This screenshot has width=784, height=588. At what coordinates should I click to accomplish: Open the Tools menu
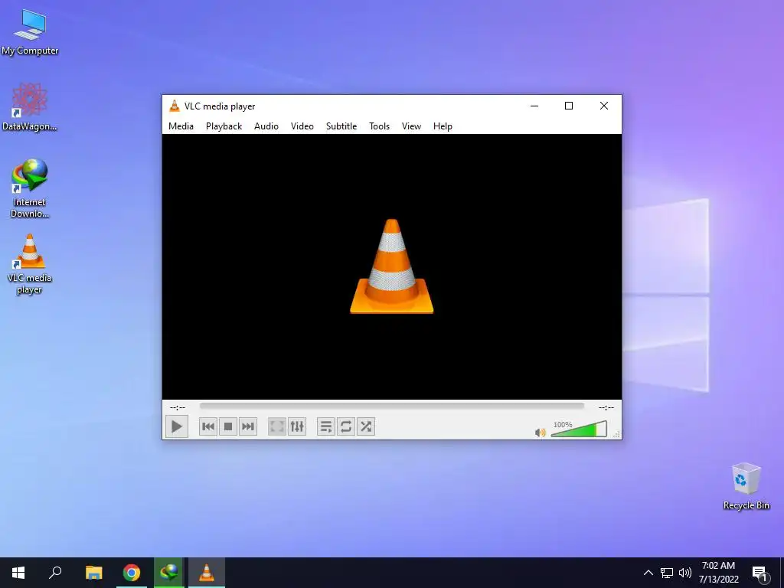click(x=379, y=126)
